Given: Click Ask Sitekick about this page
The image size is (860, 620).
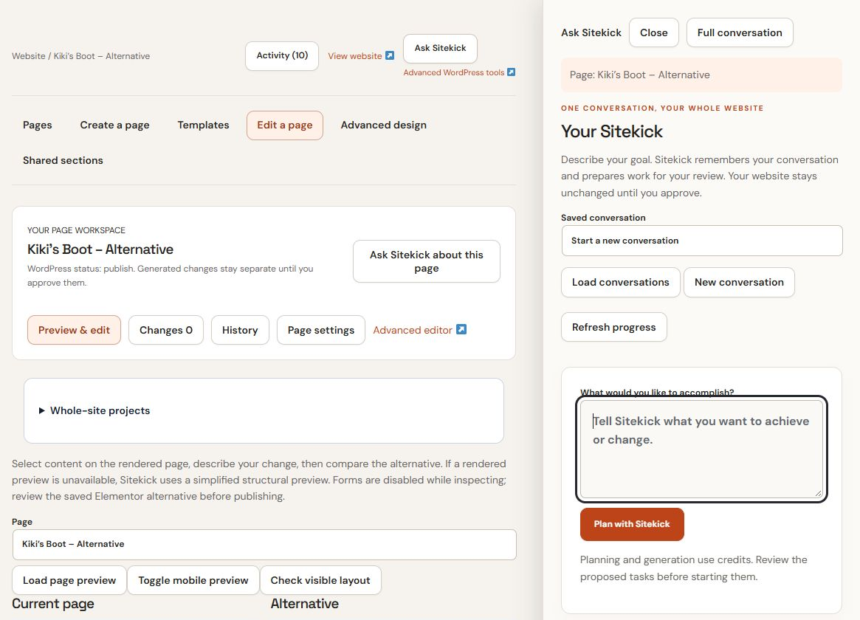Looking at the screenshot, I should pos(426,261).
